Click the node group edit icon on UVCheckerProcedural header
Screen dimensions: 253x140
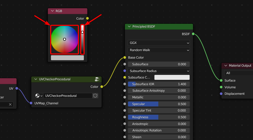[x=97, y=79]
